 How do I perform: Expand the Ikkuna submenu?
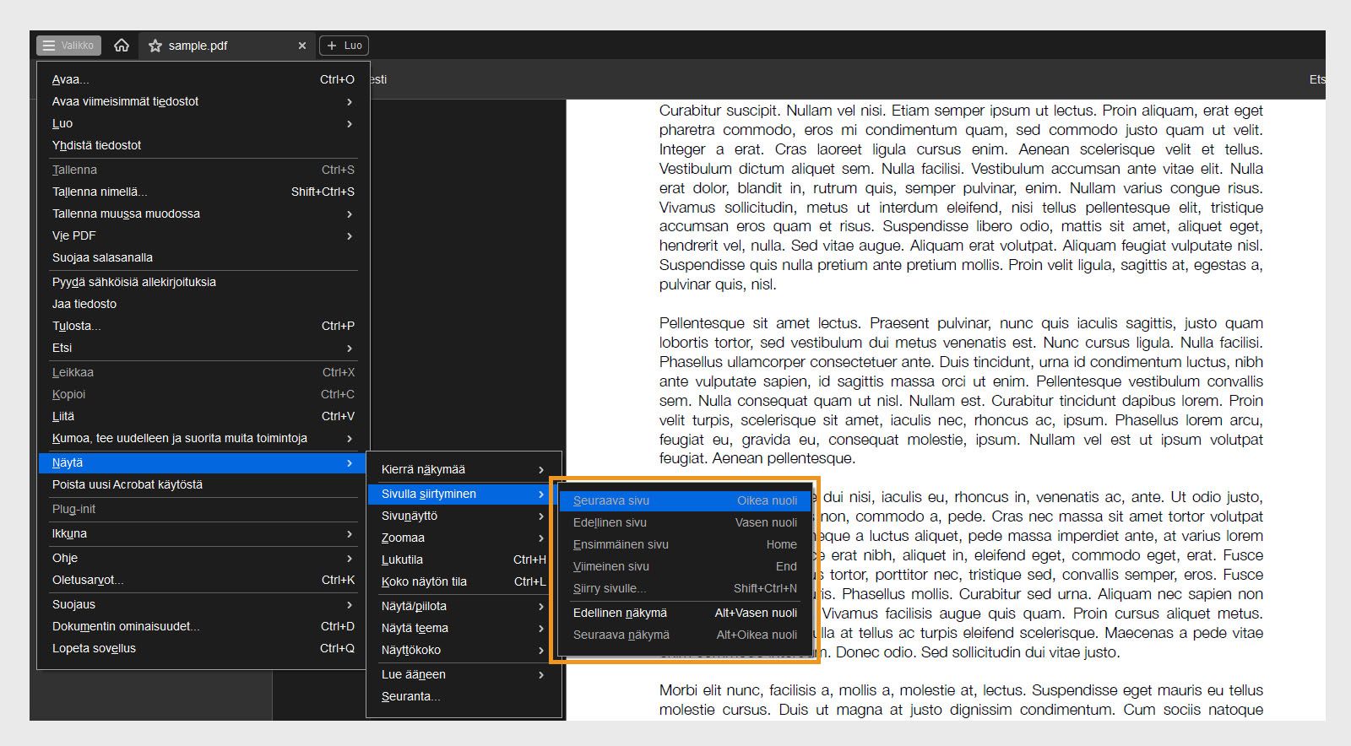point(203,533)
